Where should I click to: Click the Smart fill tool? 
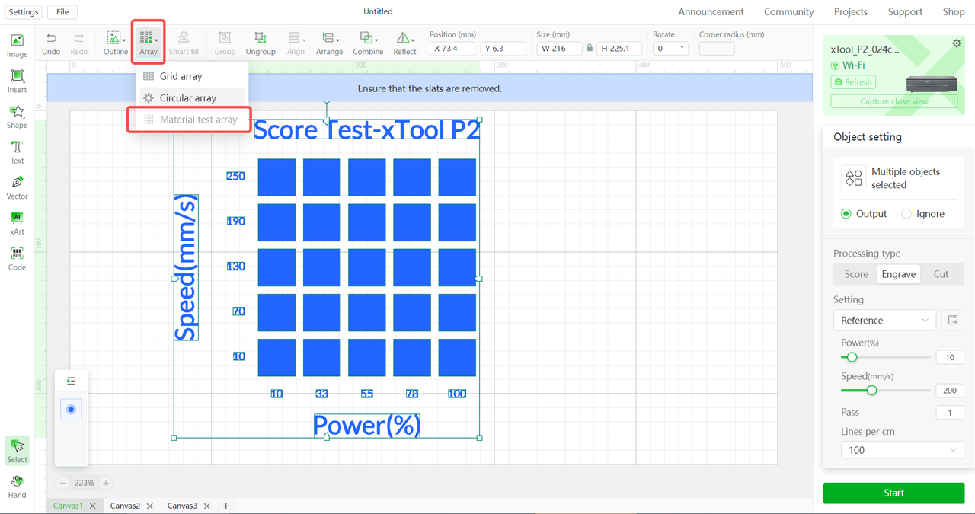tap(184, 43)
